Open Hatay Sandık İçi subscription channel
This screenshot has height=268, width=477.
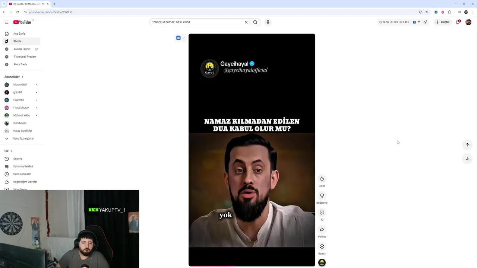(x=21, y=131)
